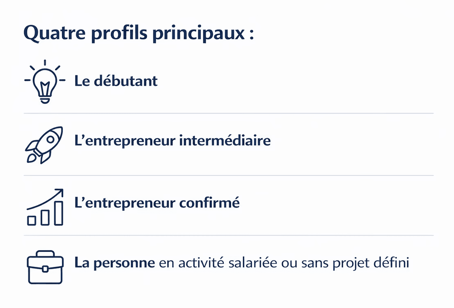Click the clasp on the briefcase icon
Viewport: 454px width, 308px height.
tap(45, 269)
